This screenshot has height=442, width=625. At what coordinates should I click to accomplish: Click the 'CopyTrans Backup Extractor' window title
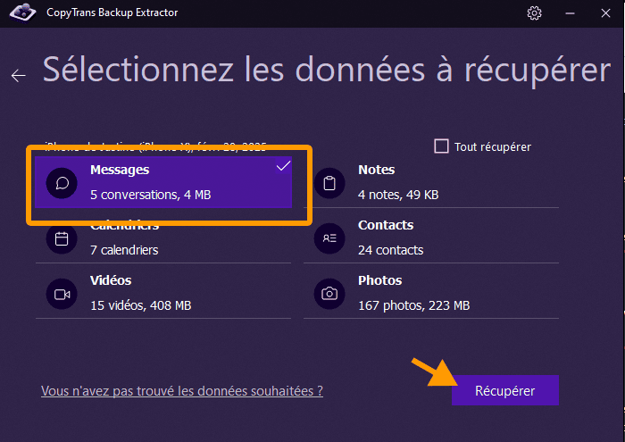tap(112, 13)
